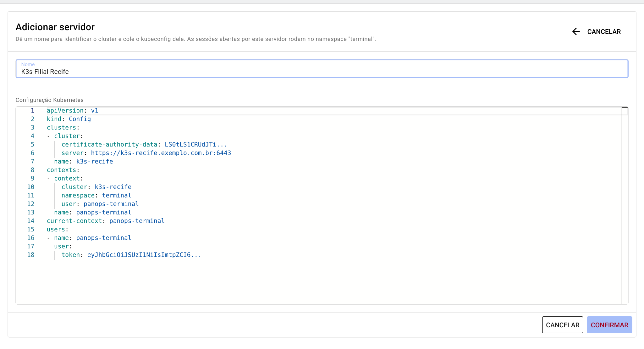The height and width of the screenshot is (349, 644).
Task: Click 'user: panops-terminal' on line 12
Action: point(100,204)
